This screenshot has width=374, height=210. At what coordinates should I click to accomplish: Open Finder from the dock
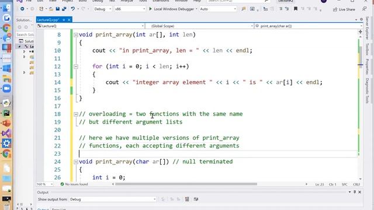pyautogui.click(x=6, y=8)
